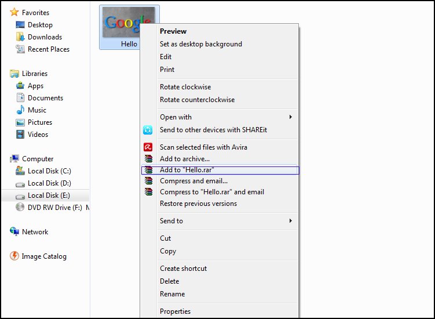Viewport: 435px width, 319px height.
Task: Click the DVD RW Drive disc icon
Action: (x=20, y=207)
